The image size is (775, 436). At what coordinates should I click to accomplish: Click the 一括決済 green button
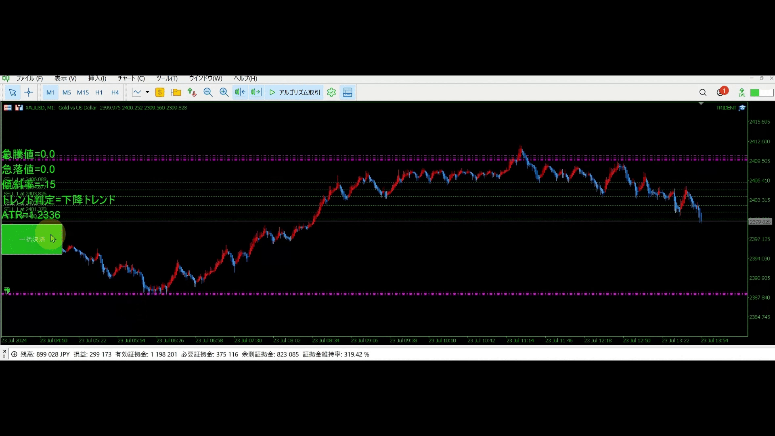pos(32,239)
